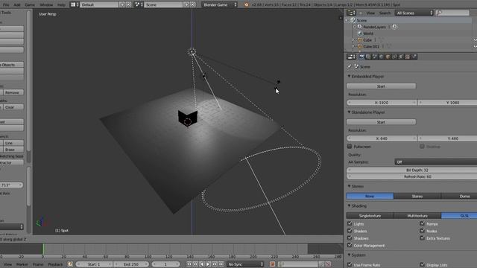Expand the RenderLayers tree entry
Screen dimensions: 477x268
(x=355, y=27)
